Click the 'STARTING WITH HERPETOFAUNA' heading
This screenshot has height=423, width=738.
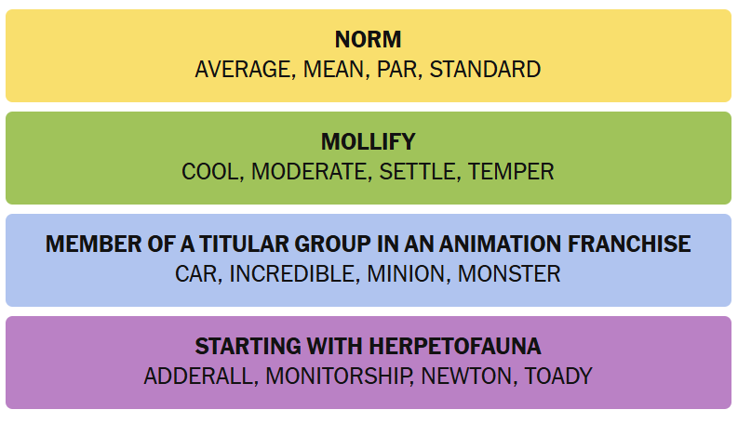click(368, 347)
